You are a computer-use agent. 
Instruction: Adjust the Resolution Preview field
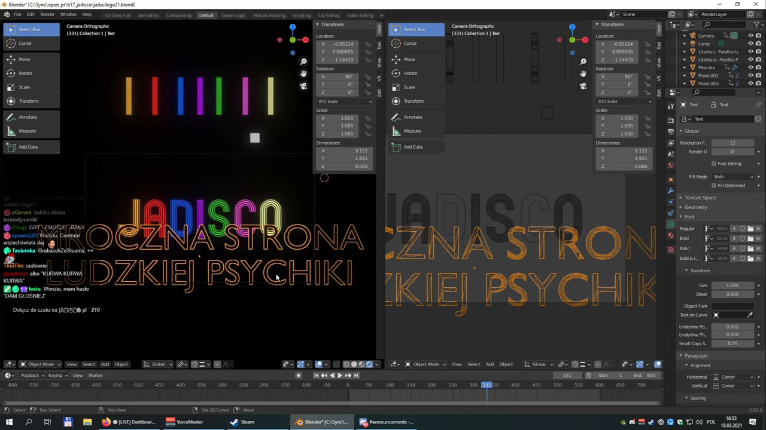[x=732, y=143]
